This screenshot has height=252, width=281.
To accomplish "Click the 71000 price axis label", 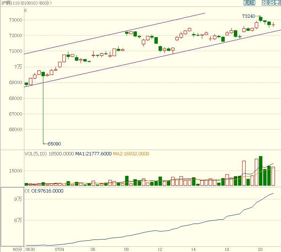I will tap(16, 51).
